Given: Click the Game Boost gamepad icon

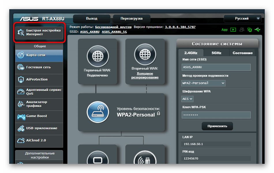Looking at the screenshot, I should click(x=21, y=117).
